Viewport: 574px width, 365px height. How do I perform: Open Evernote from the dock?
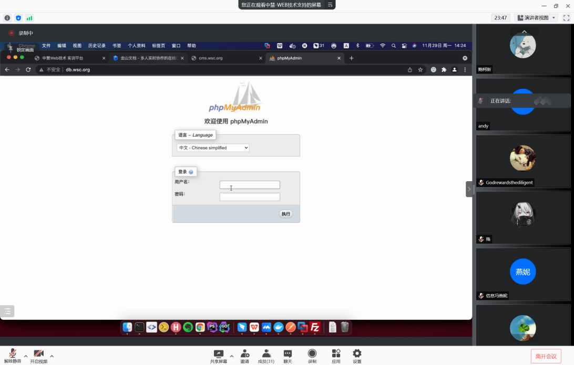188,327
